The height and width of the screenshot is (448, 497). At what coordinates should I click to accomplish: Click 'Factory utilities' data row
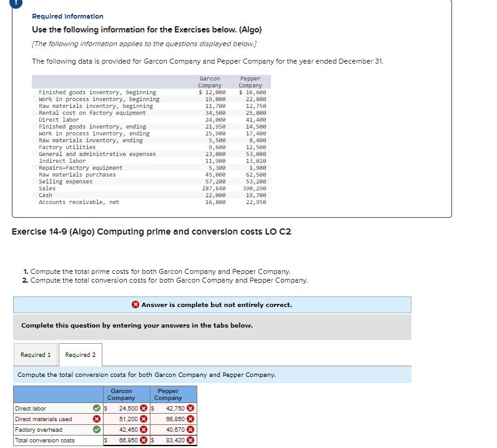(x=152, y=147)
